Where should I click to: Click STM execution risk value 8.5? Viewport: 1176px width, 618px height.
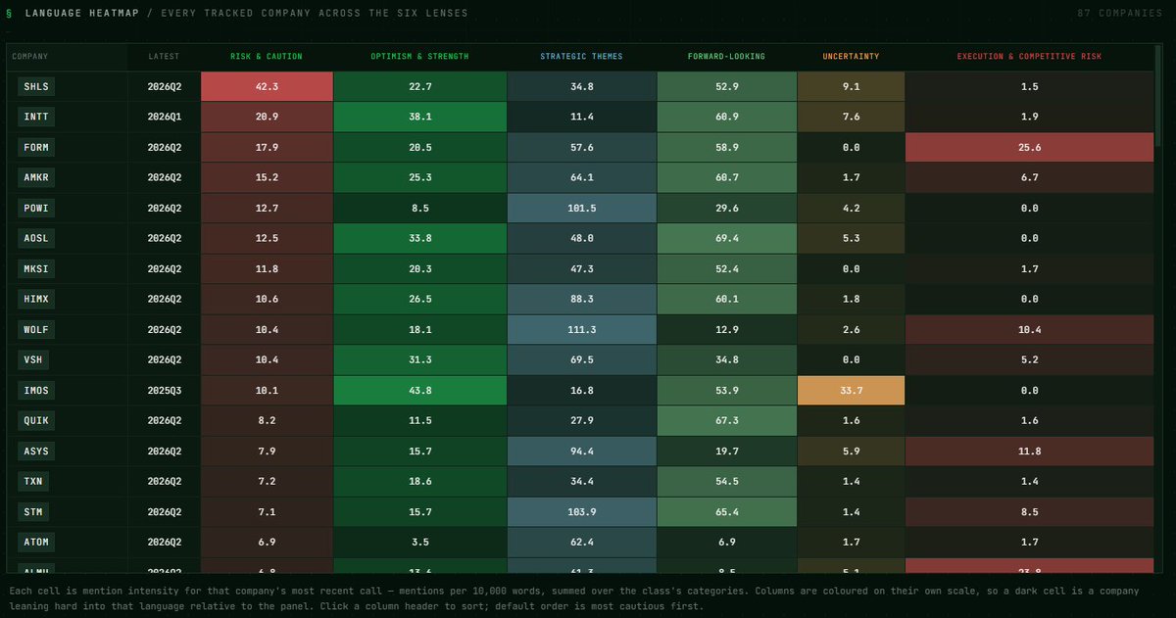[1029, 512]
